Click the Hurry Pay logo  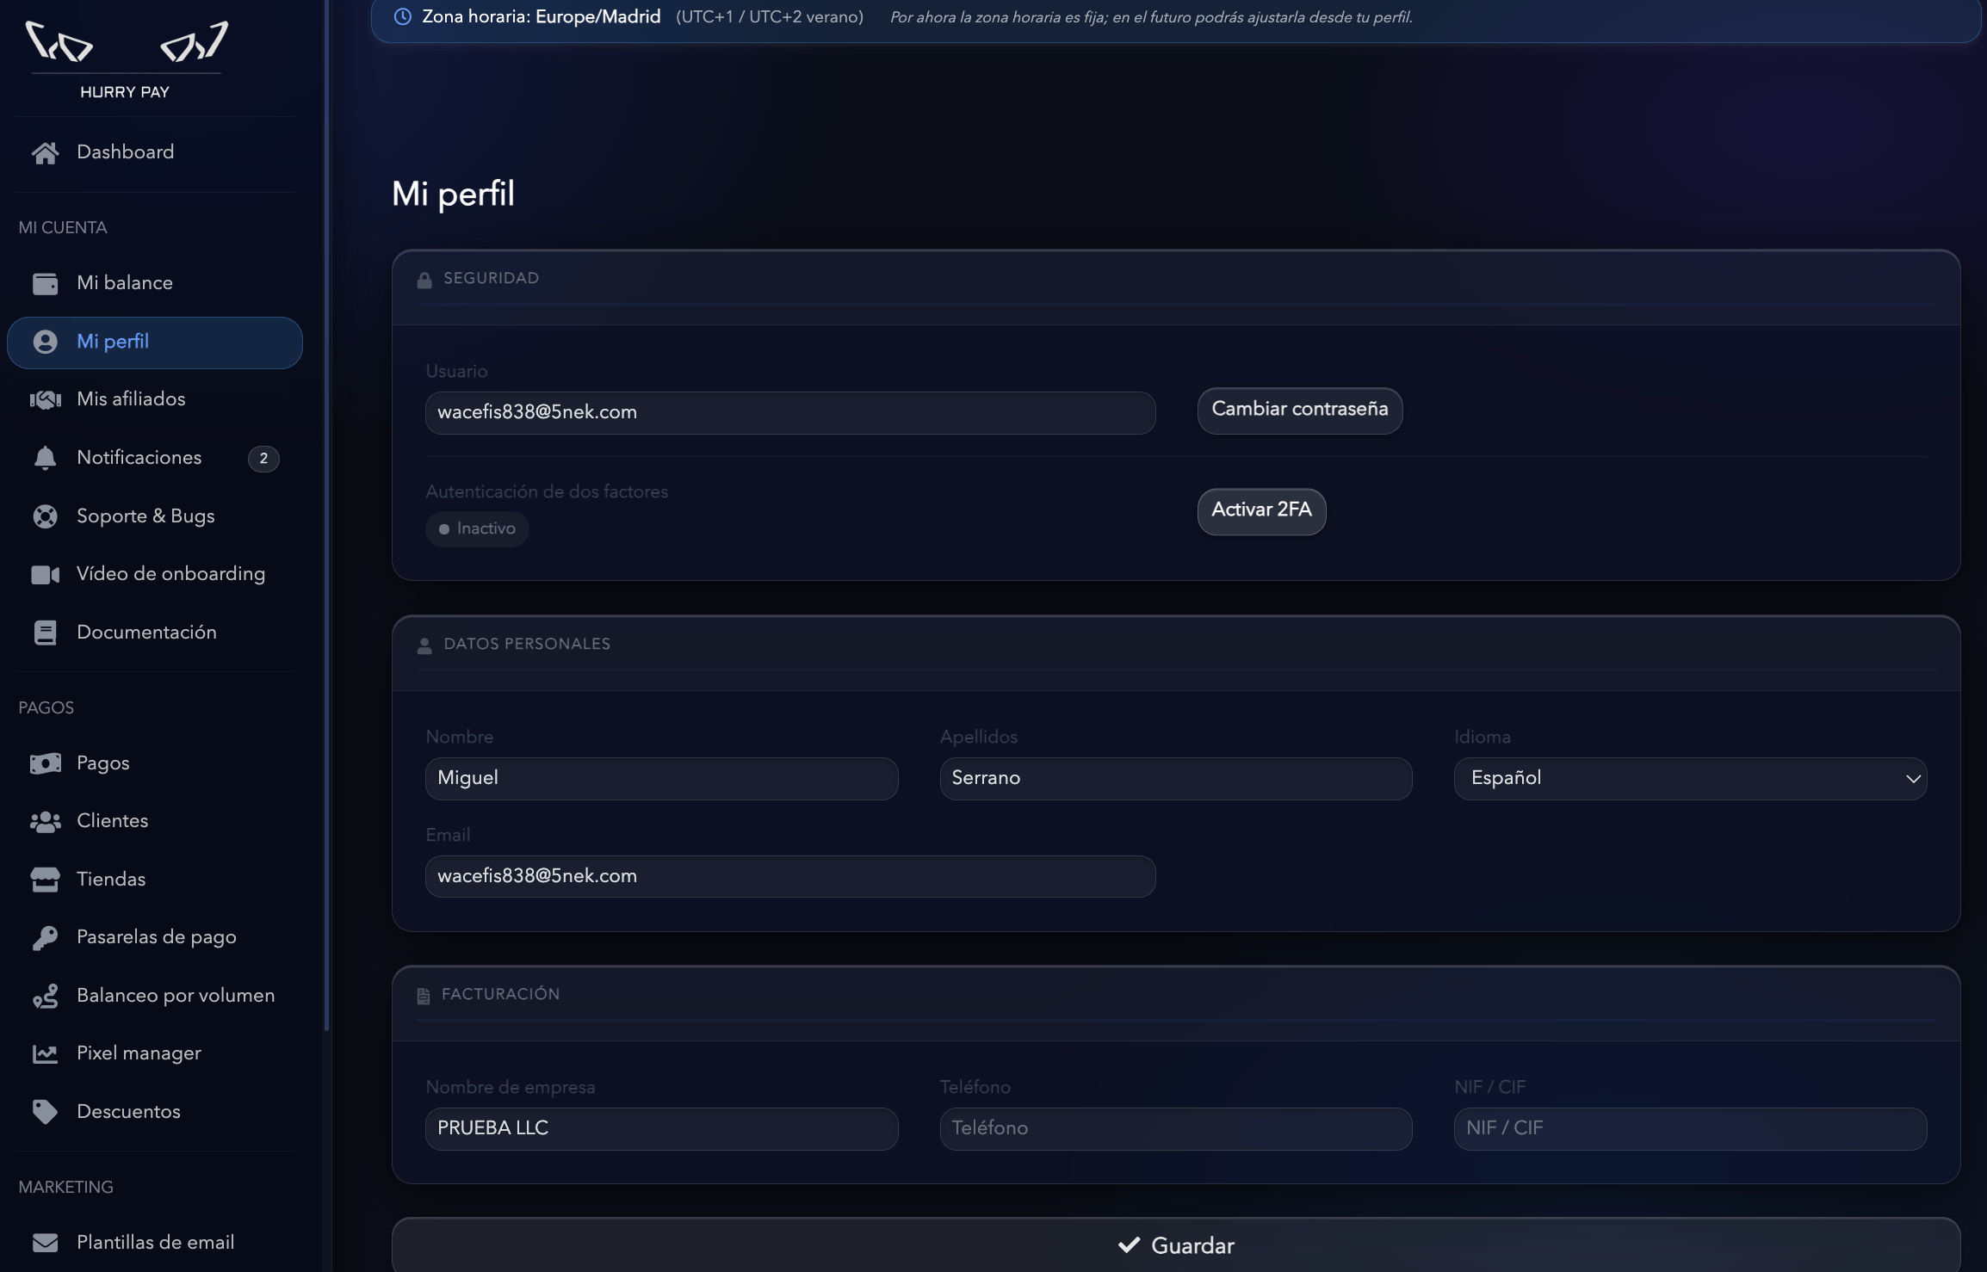tap(126, 60)
